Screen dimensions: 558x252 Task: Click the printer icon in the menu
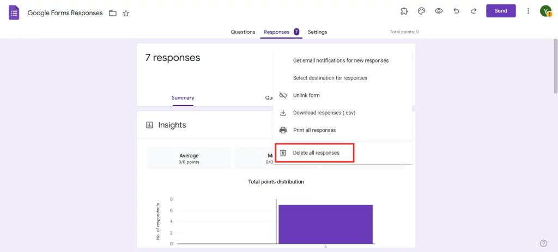tap(283, 130)
